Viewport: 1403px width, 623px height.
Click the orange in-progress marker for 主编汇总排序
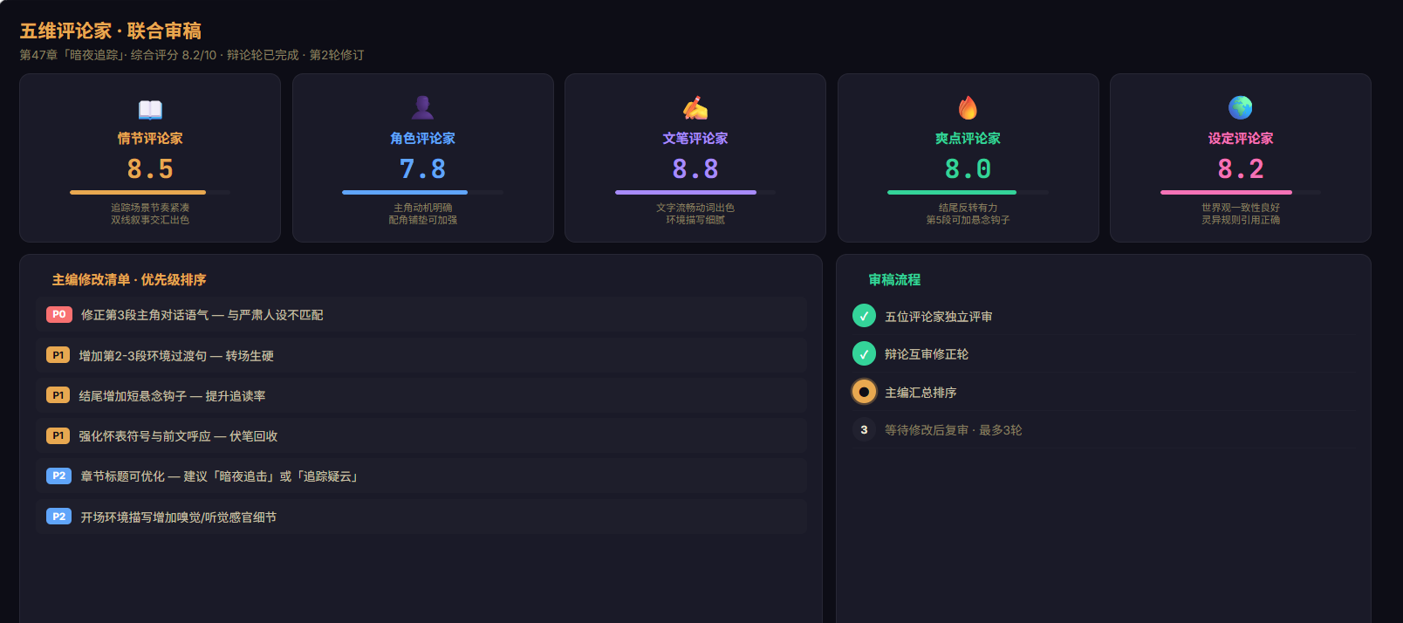[864, 392]
